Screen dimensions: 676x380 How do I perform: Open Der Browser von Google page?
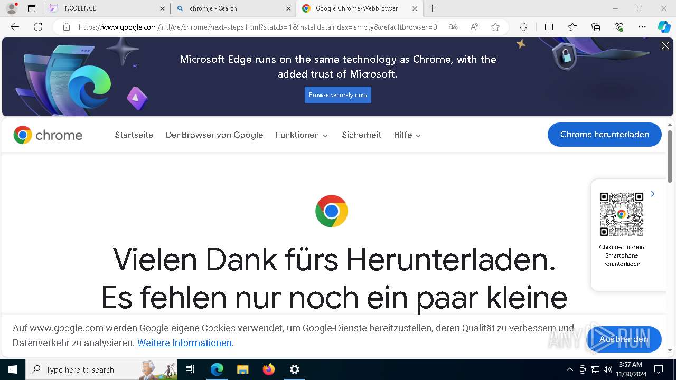[214, 135]
